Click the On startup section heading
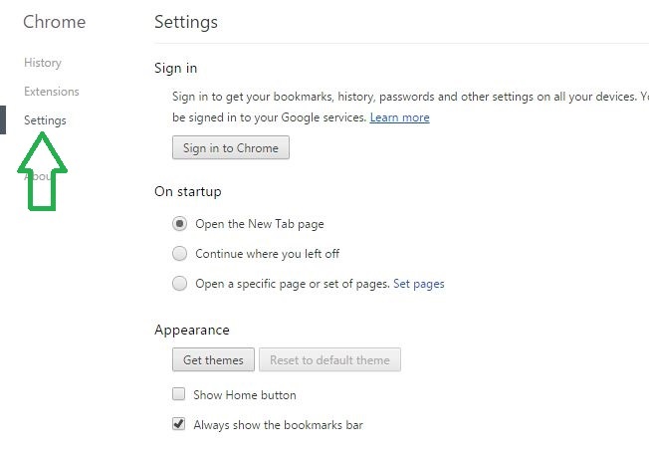The image size is (649, 453). [187, 192]
